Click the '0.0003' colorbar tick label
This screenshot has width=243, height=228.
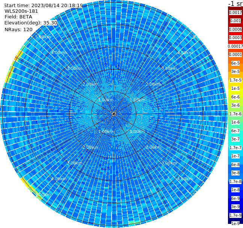(235, 38)
